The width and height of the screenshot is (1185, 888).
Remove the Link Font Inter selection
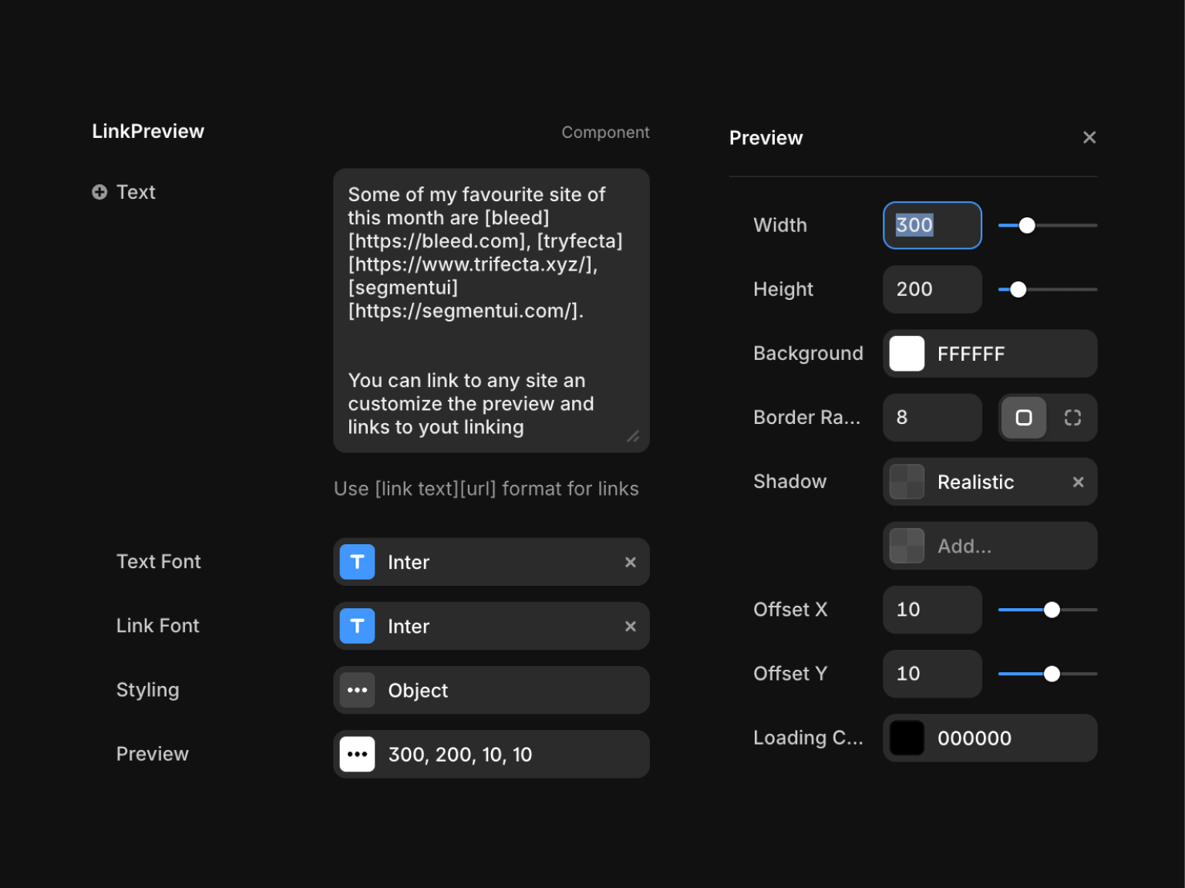pyautogui.click(x=630, y=626)
